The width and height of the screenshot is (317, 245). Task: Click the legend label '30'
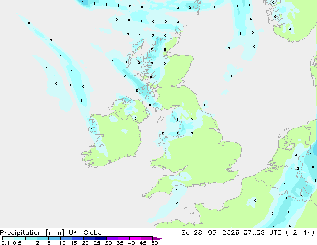(x=108, y=243)
